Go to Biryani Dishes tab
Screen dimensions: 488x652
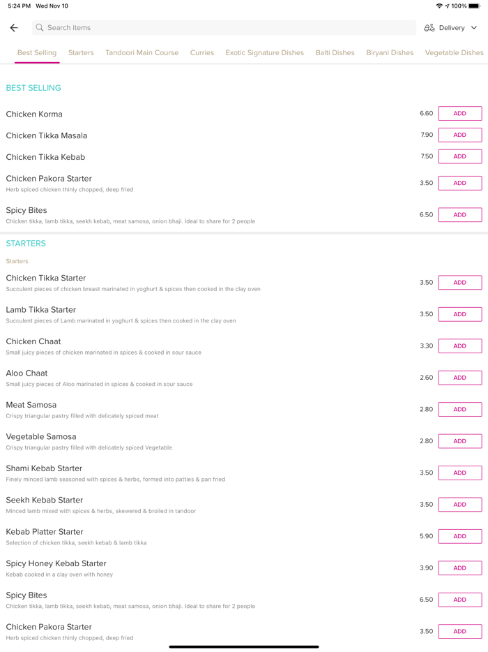coord(390,53)
